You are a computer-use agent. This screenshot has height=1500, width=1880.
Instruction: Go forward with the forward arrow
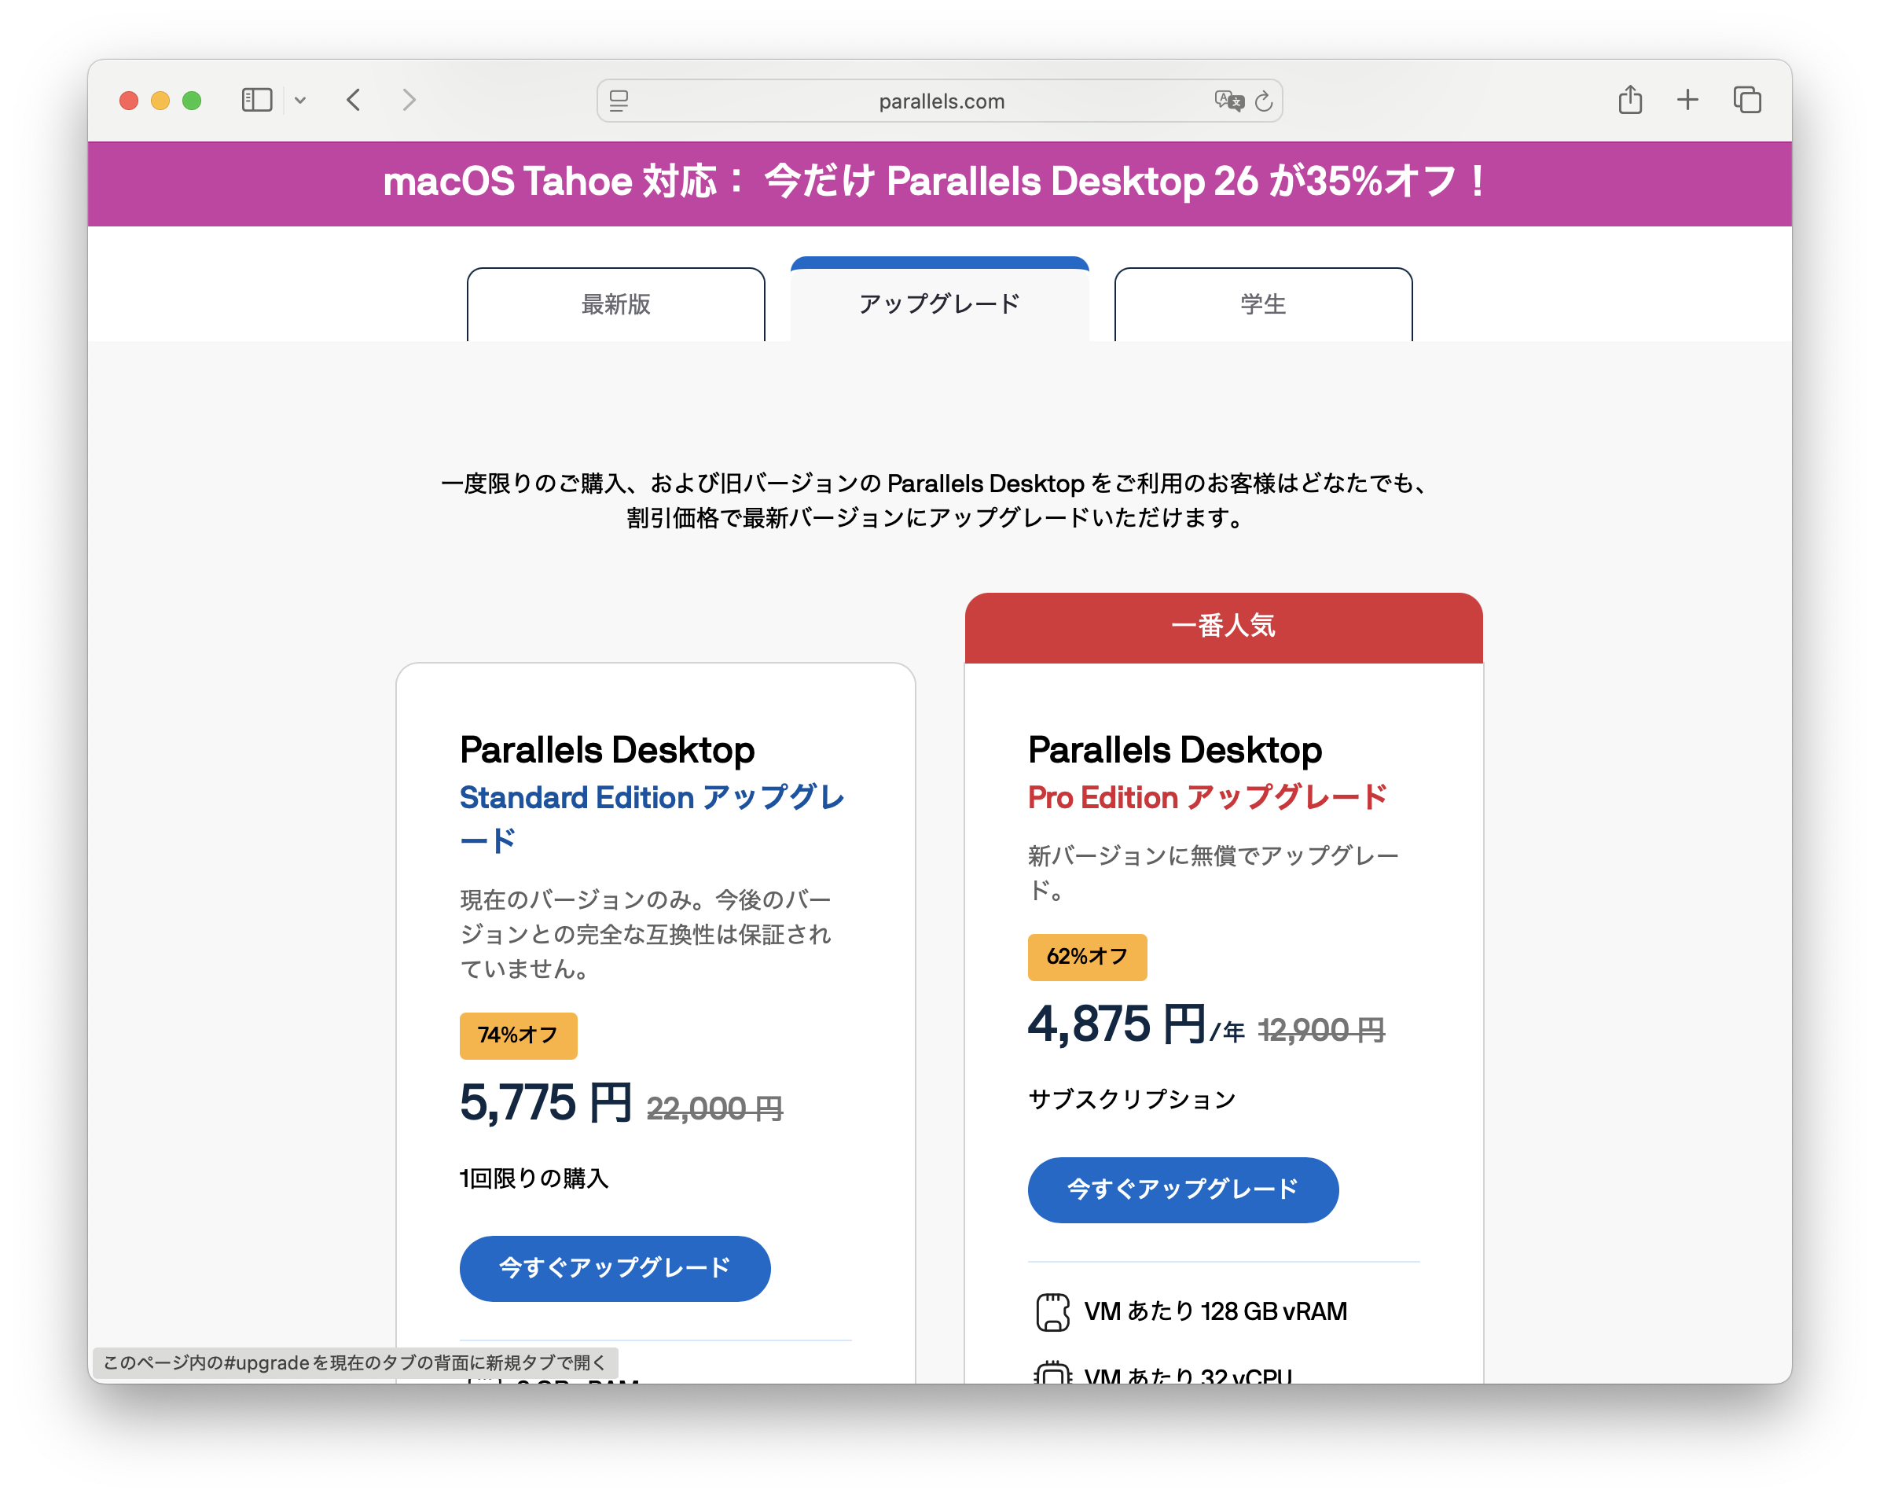point(409,101)
